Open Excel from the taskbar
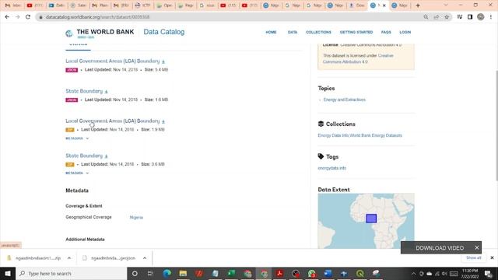 click(x=232, y=273)
